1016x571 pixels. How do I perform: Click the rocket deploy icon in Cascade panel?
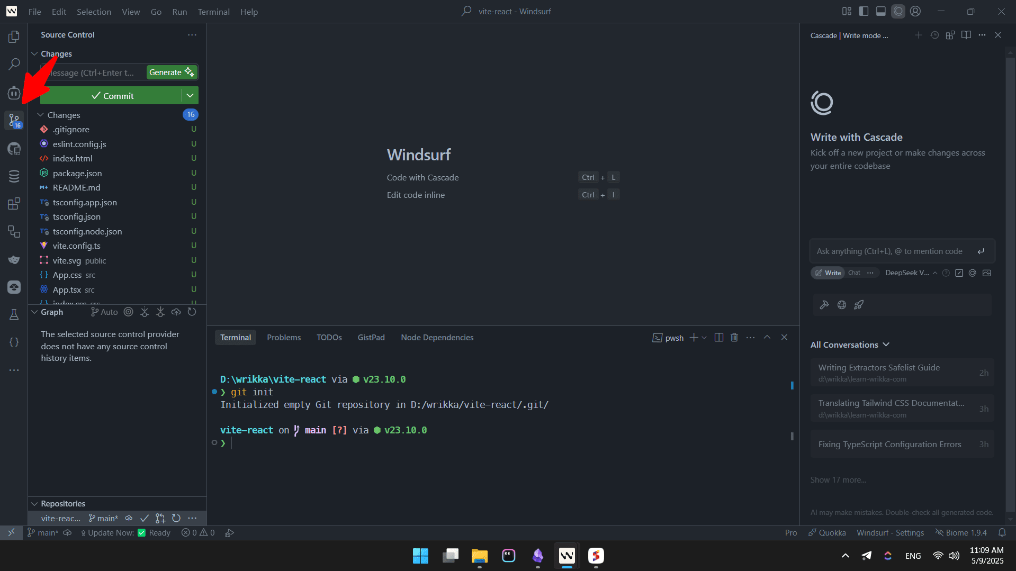pos(859,305)
